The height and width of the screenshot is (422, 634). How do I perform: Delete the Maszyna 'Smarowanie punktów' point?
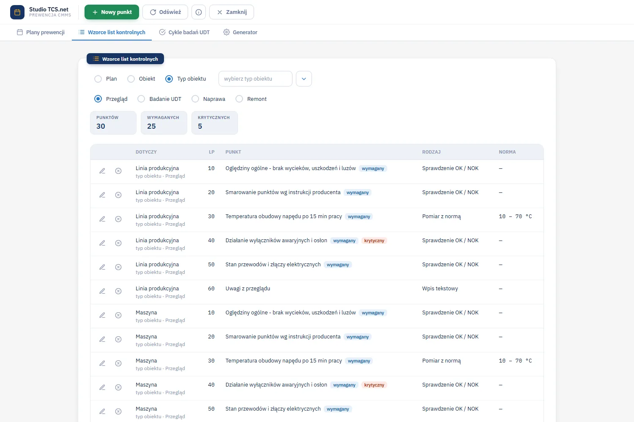(118, 339)
